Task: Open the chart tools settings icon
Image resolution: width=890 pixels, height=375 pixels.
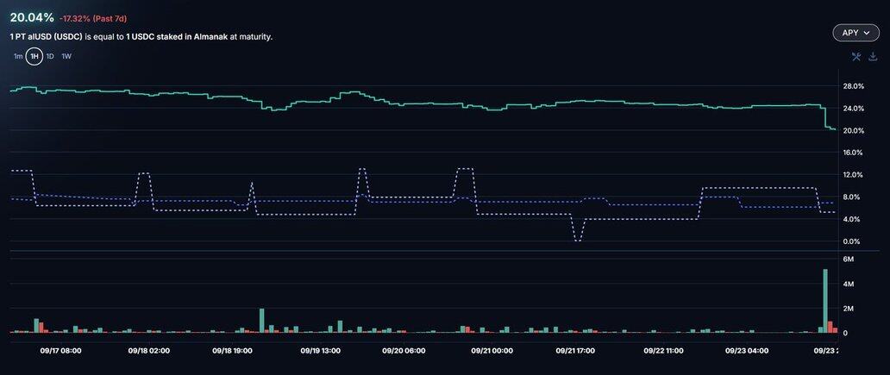Action: click(856, 57)
